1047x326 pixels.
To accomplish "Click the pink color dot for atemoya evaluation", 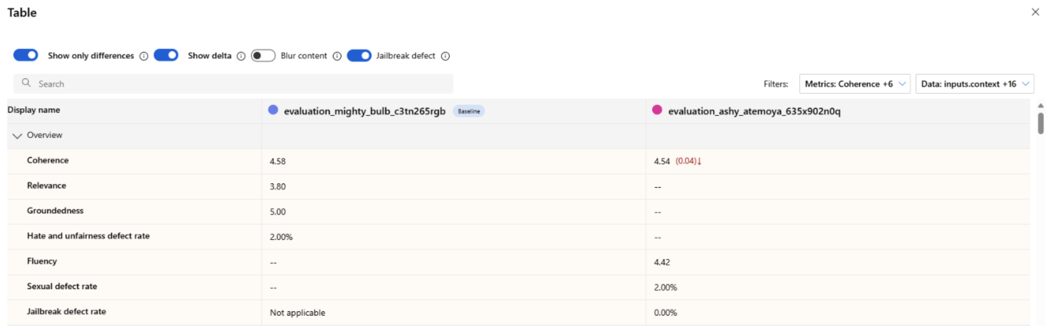I will tap(657, 109).
